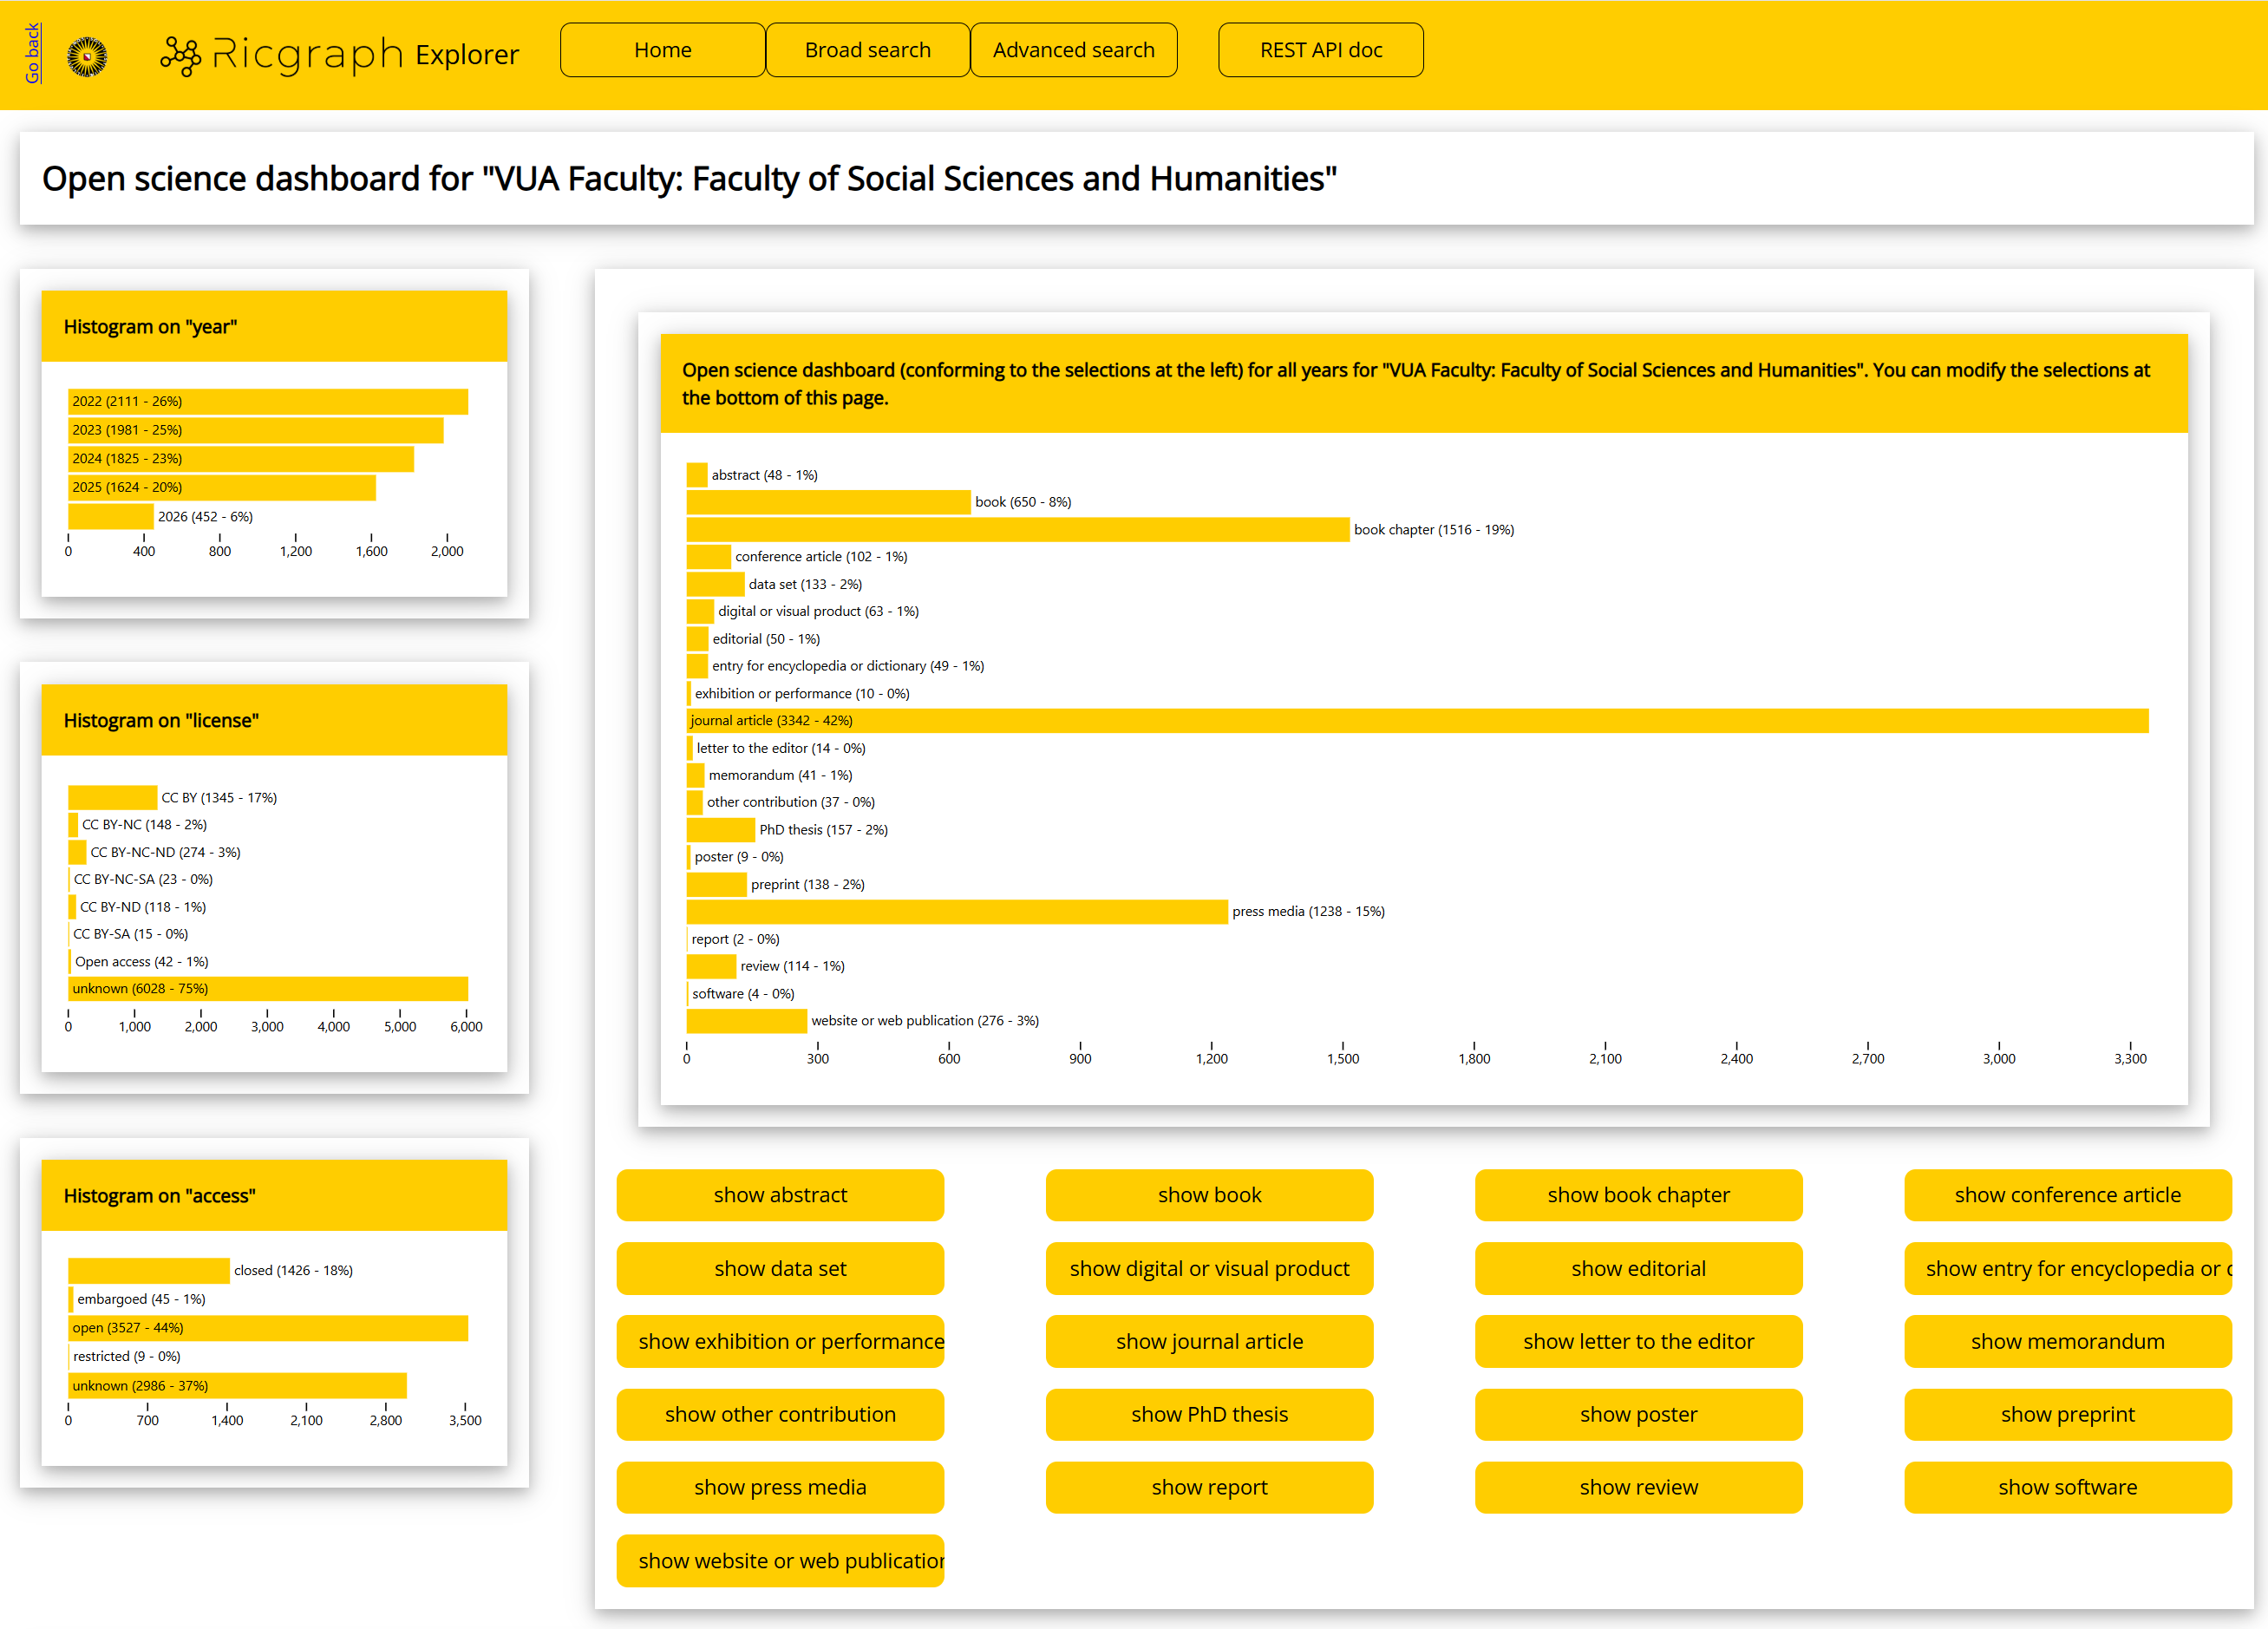The height and width of the screenshot is (1629, 2268).
Task: Click the Utrecht University sun logo icon
Action: click(x=87, y=56)
